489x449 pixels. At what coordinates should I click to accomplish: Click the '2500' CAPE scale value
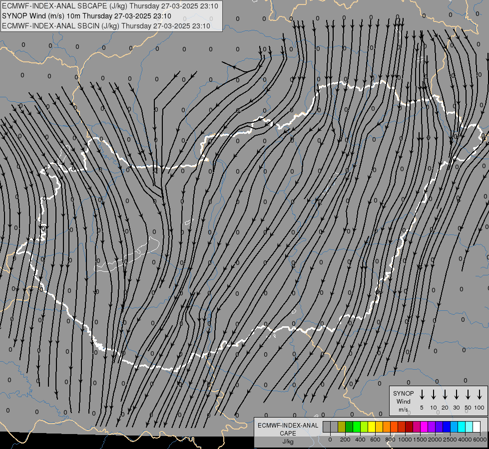(x=450, y=440)
